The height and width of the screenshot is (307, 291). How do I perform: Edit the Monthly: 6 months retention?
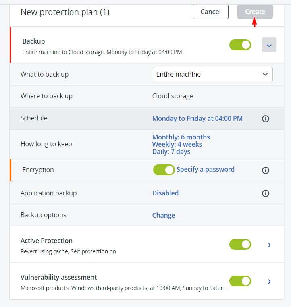click(x=181, y=137)
